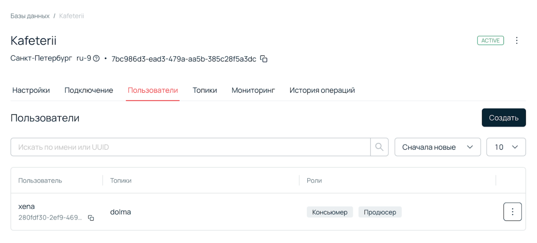
Task: Open the xena user row actions menu
Action: pyautogui.click(x=512, y=211)
